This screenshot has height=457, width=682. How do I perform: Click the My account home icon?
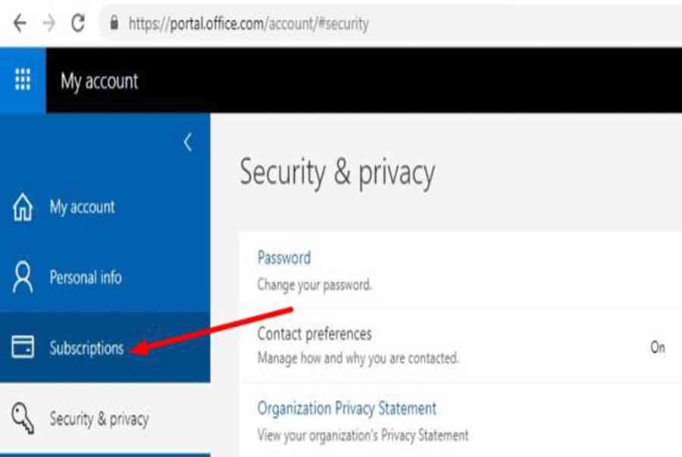[x=23, y=207]
